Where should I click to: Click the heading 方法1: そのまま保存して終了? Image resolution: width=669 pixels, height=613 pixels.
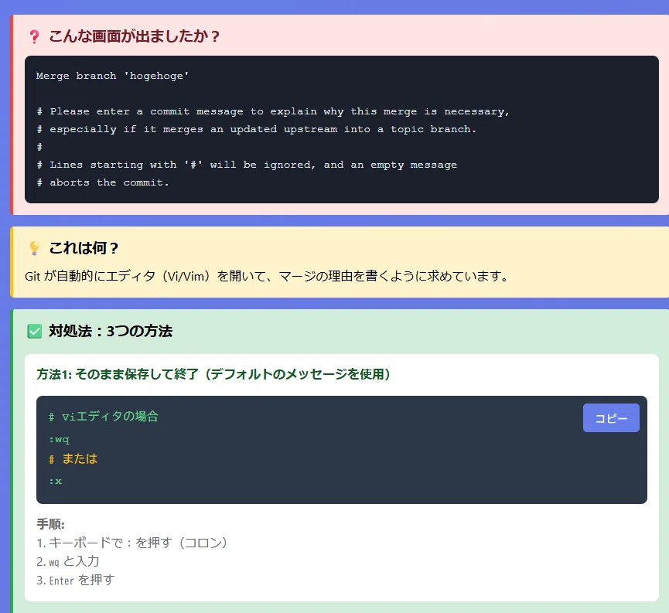[x=213, y=374]
